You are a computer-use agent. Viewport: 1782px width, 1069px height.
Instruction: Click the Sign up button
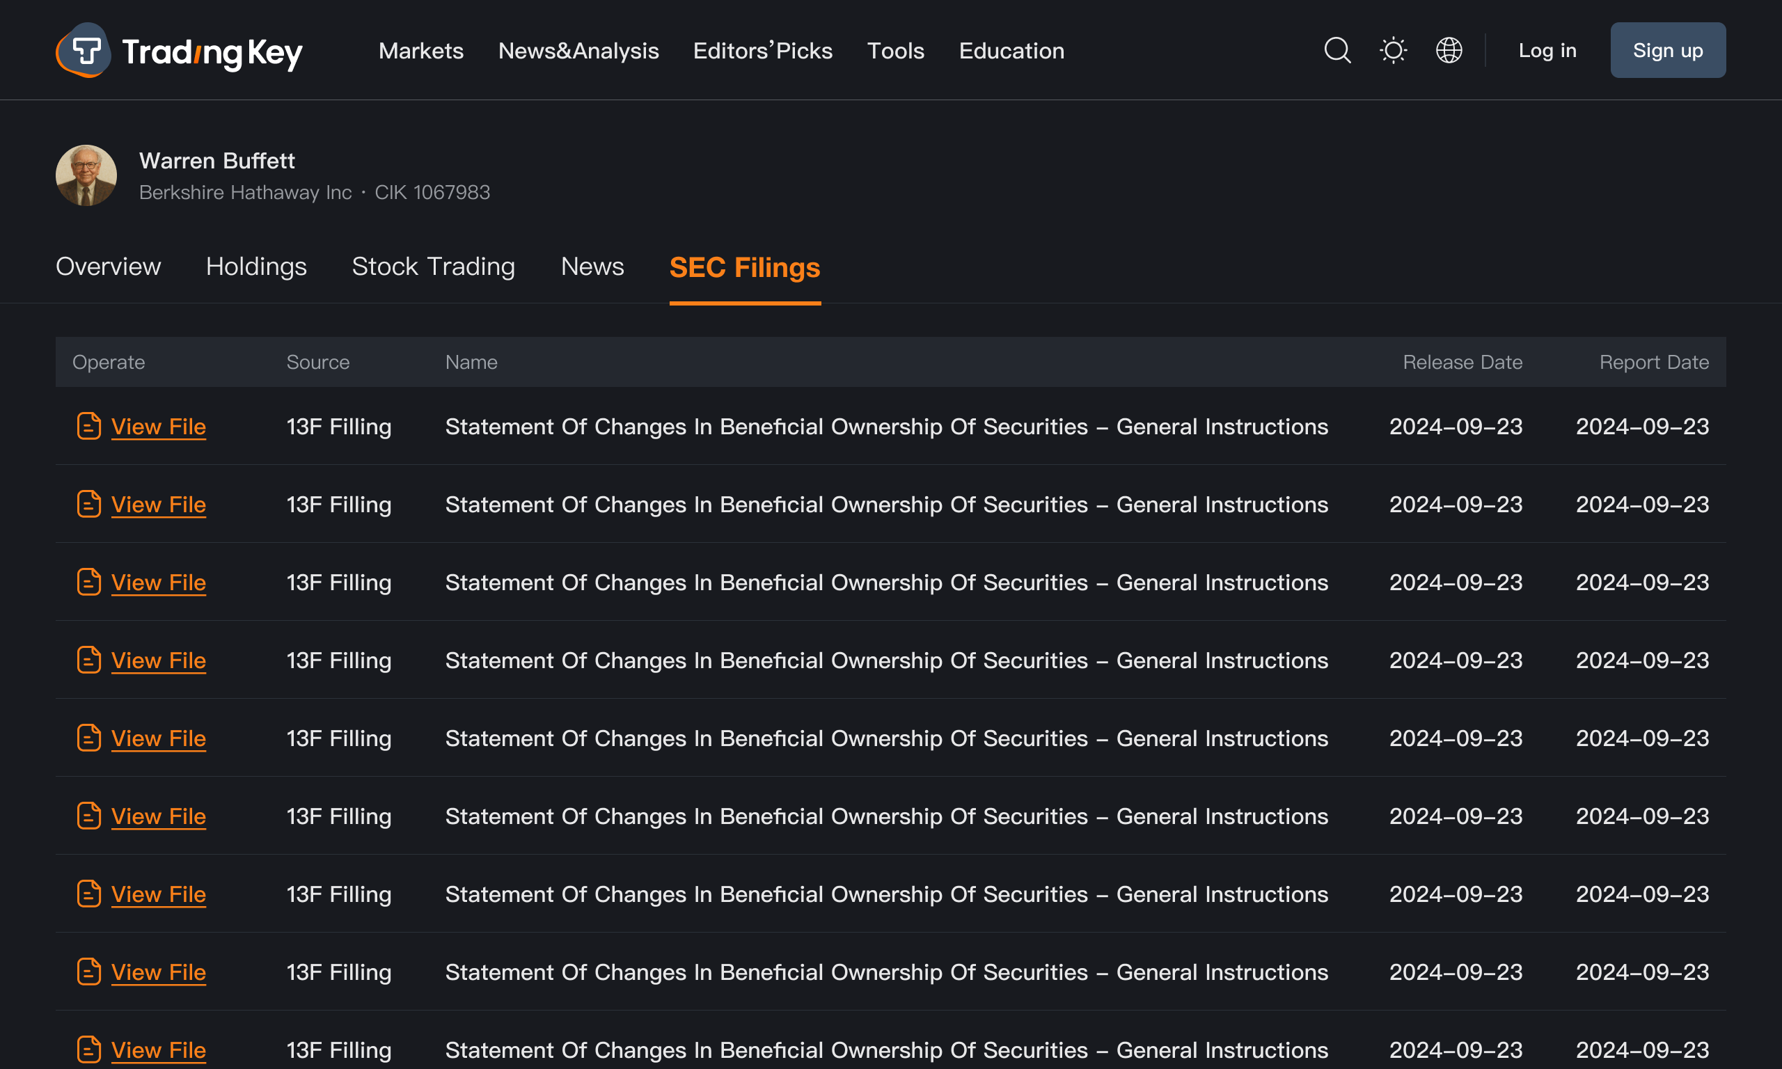1667,50
